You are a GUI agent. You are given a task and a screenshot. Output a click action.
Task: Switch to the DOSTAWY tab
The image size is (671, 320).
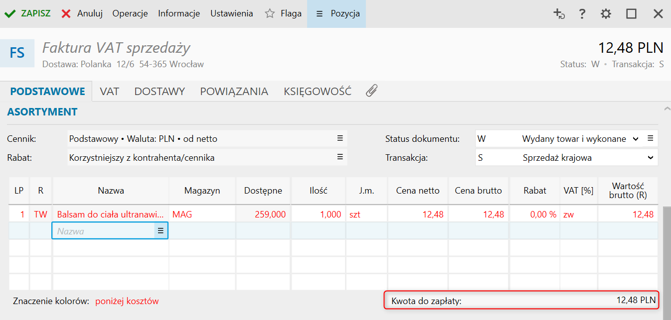160,92
